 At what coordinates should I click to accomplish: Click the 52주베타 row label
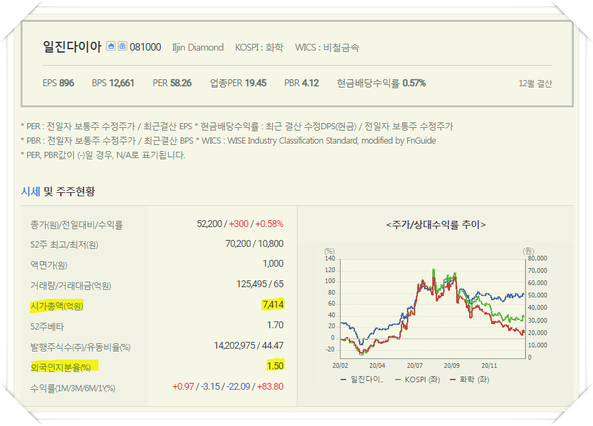pos(47,327)
